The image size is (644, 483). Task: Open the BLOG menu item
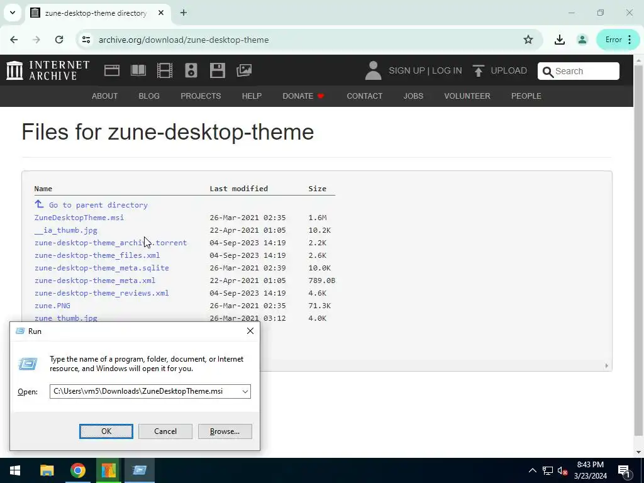(149, 96)
